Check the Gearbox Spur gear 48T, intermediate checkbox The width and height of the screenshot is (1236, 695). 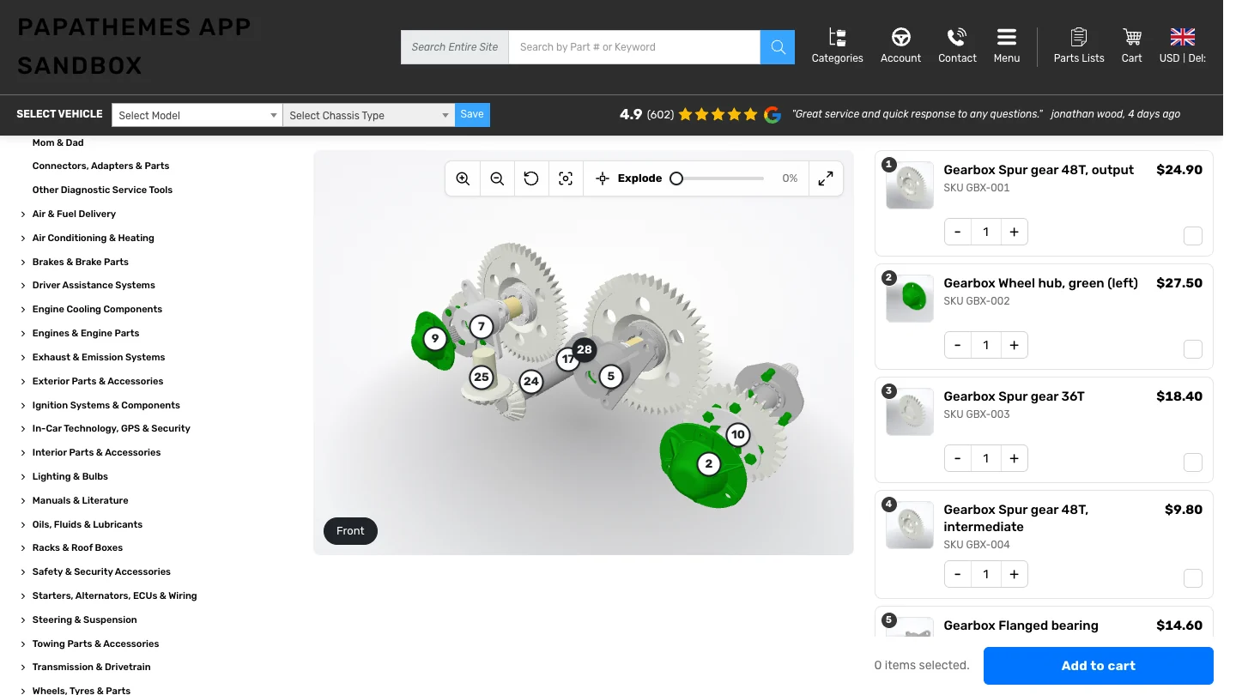point(1193,578)
